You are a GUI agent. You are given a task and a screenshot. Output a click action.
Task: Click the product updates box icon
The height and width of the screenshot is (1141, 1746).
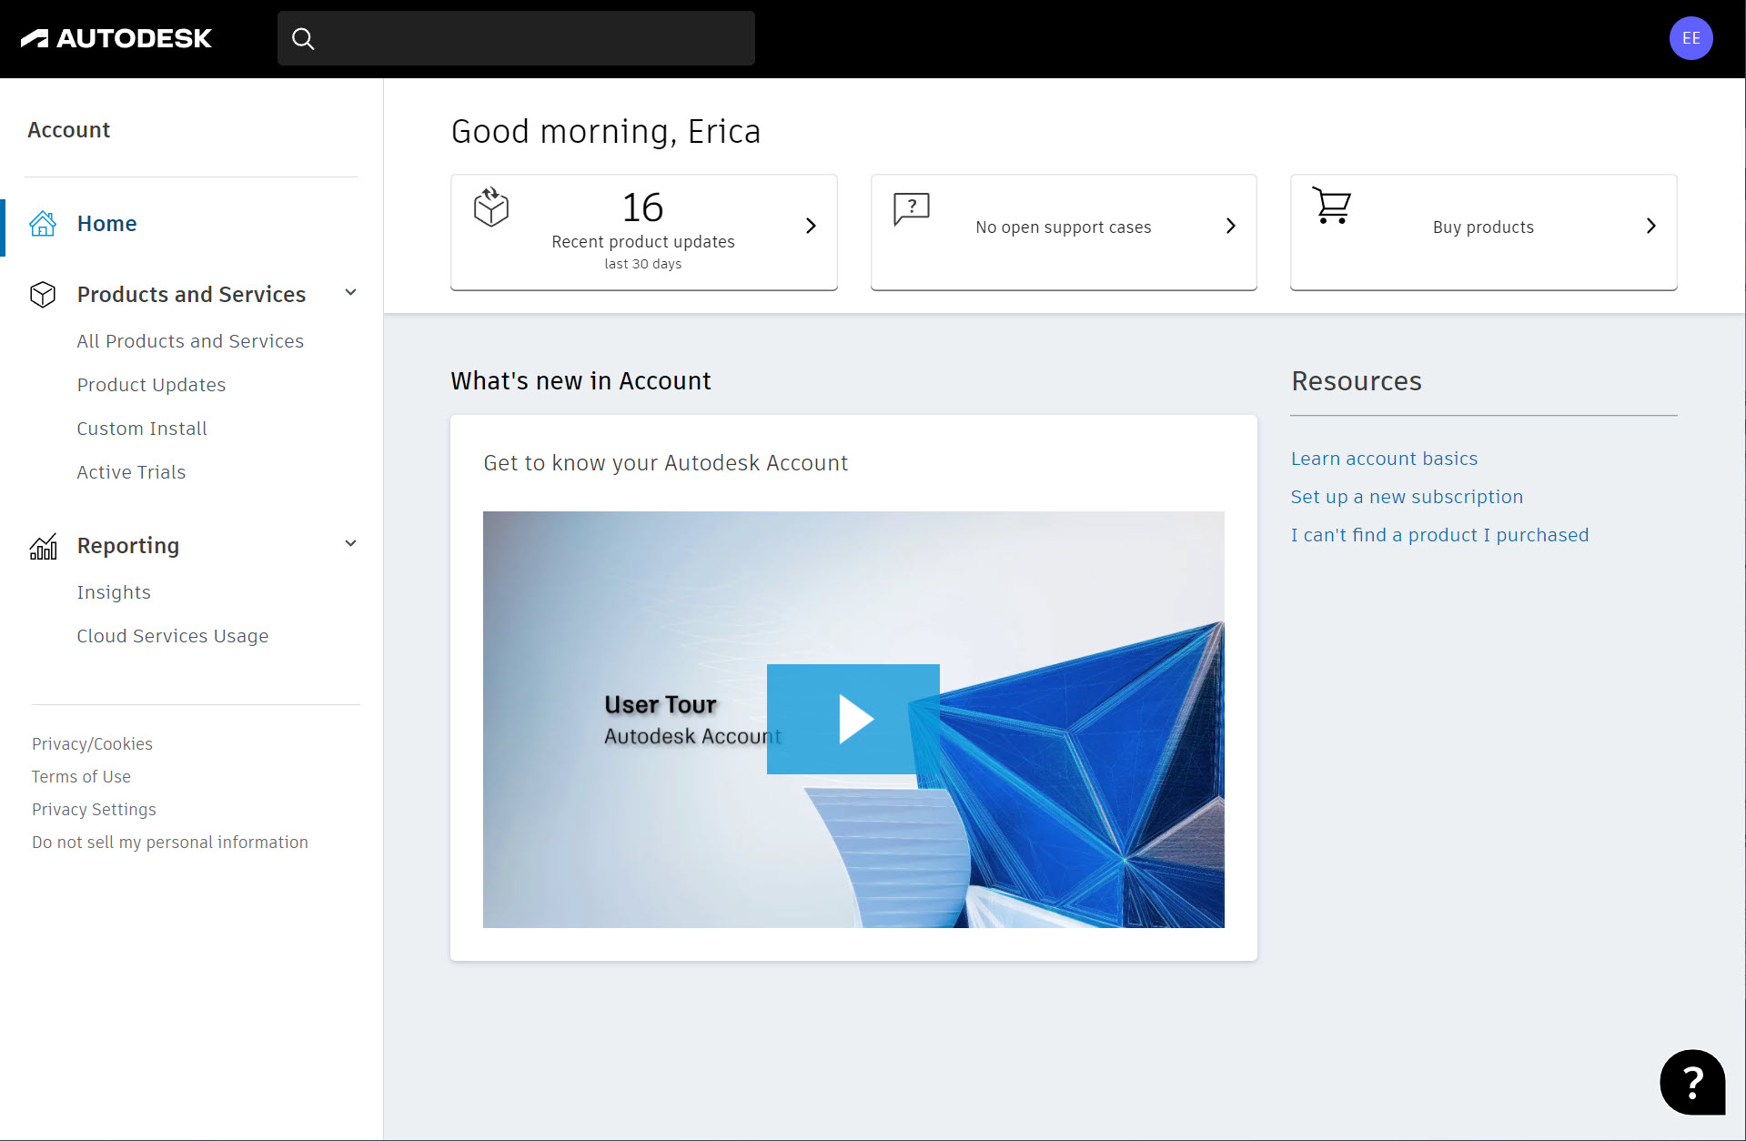pyautogui.click(x=491, y=207)
